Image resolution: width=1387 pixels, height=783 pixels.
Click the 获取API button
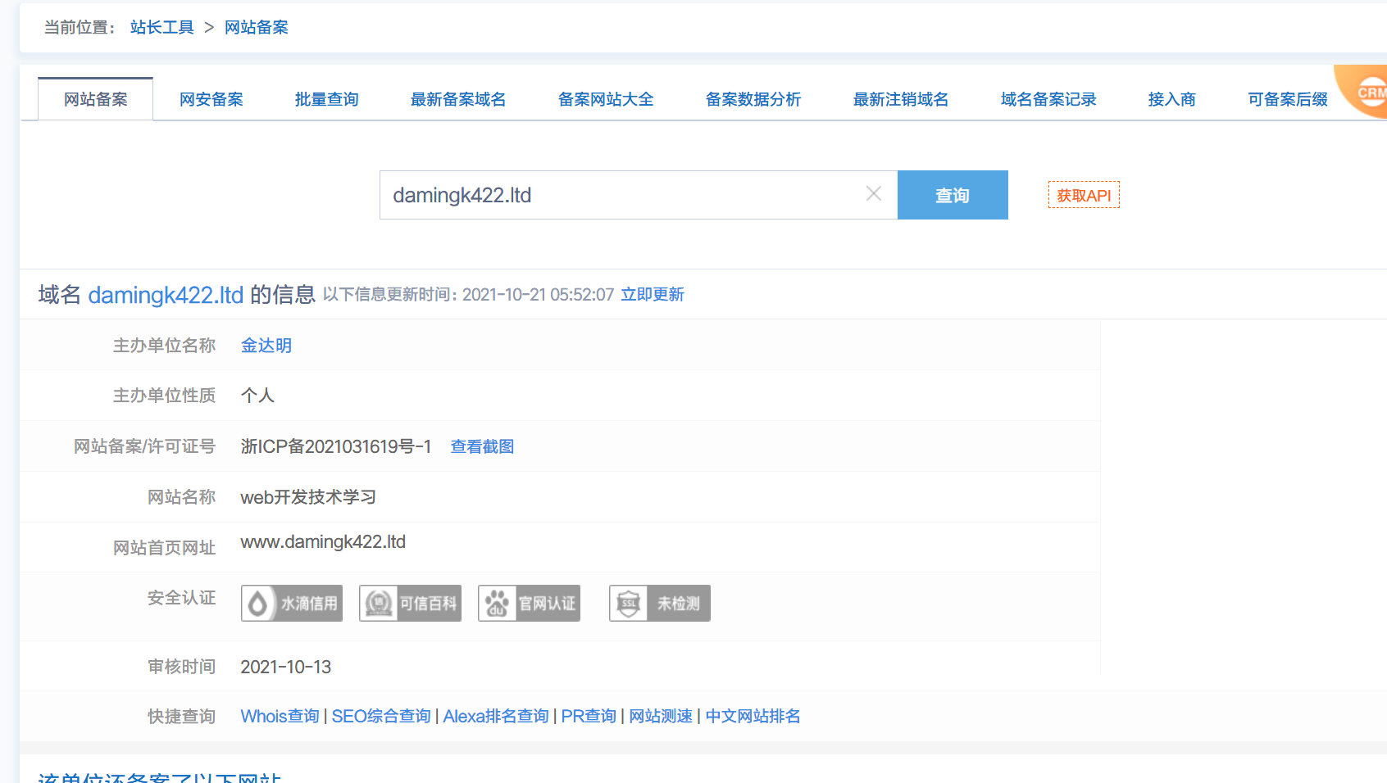pos(1084,195)
